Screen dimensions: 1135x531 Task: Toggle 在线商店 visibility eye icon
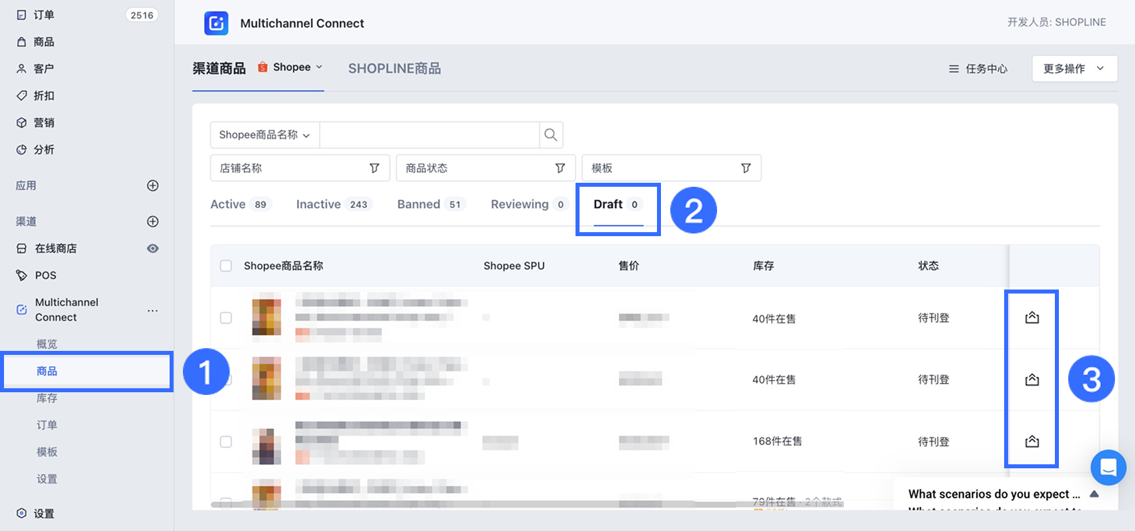(x=153, y=248)
